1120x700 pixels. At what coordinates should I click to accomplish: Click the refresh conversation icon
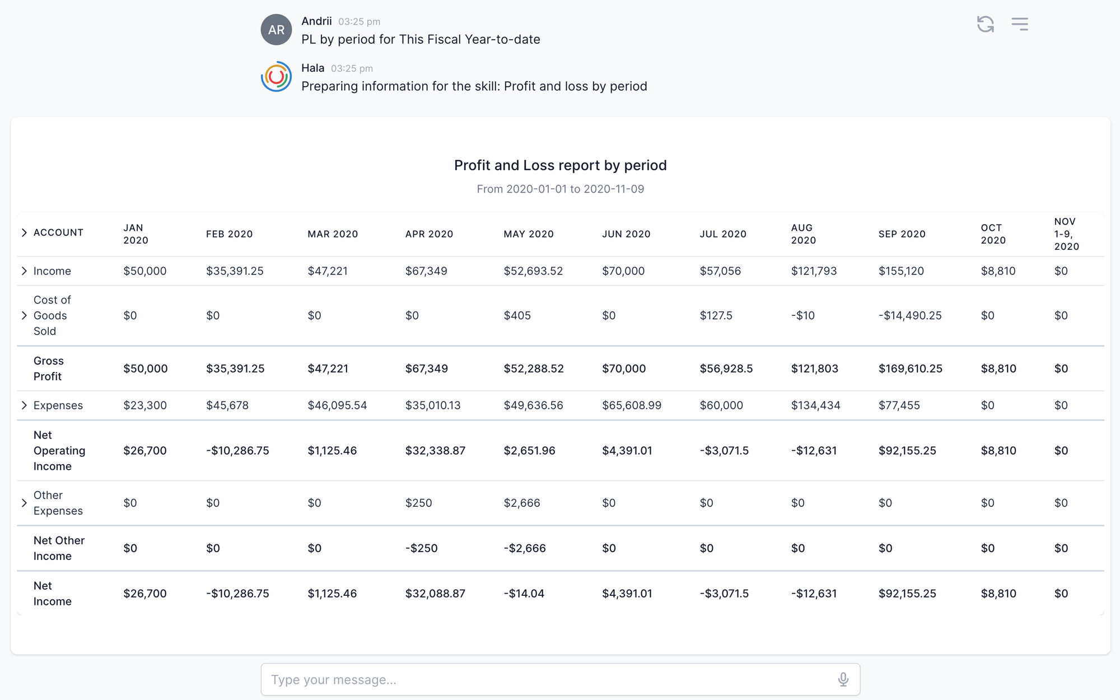(x=985, y=24)
